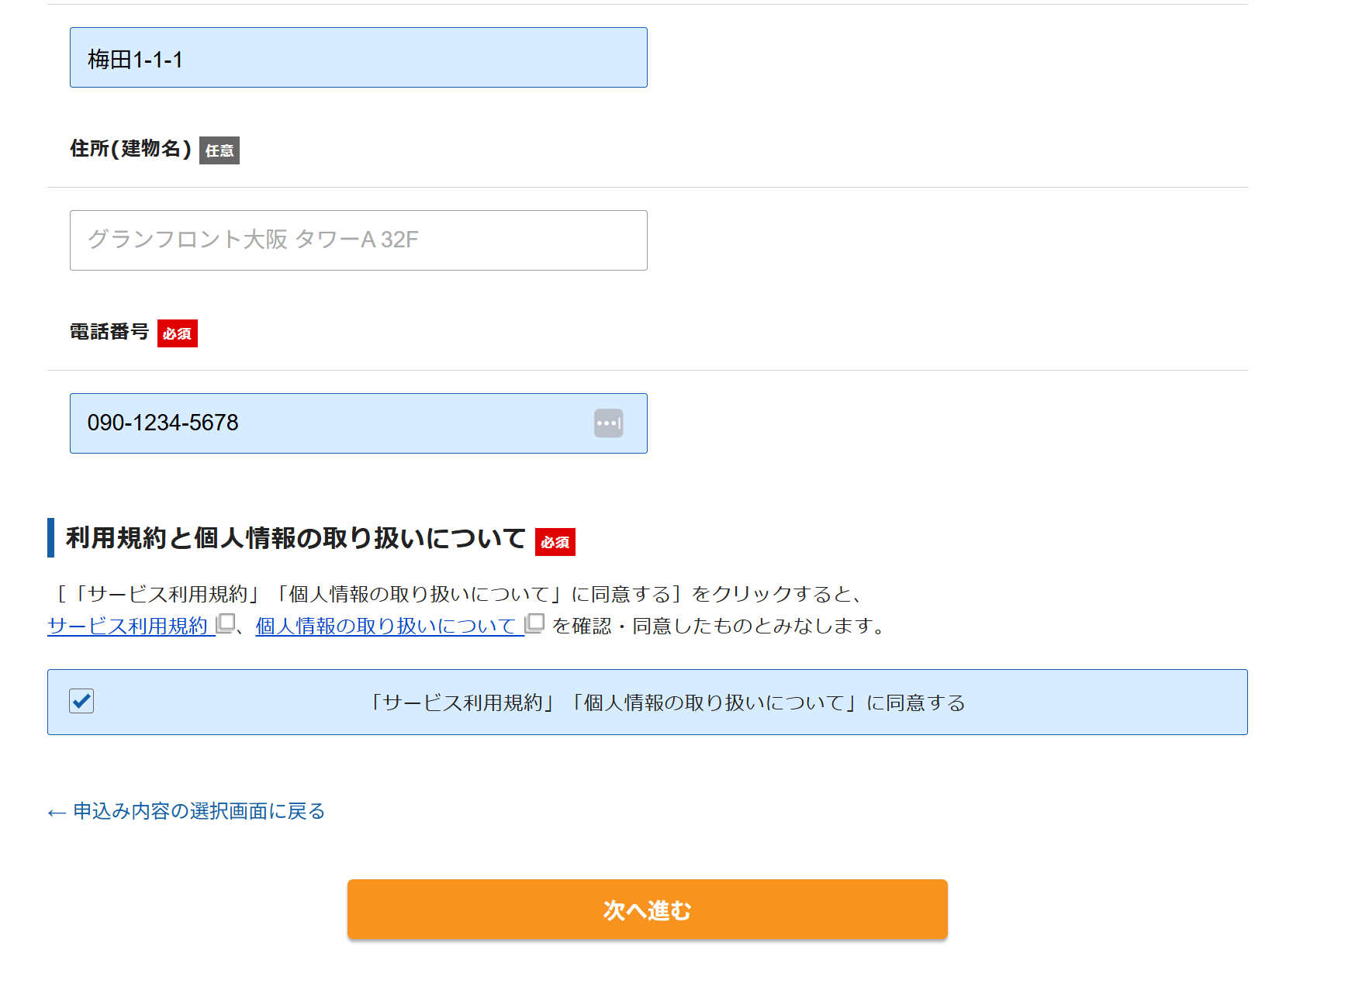1362x1008 pixels.
Task: Click the 電話番号 label
Action: point(109,332)
